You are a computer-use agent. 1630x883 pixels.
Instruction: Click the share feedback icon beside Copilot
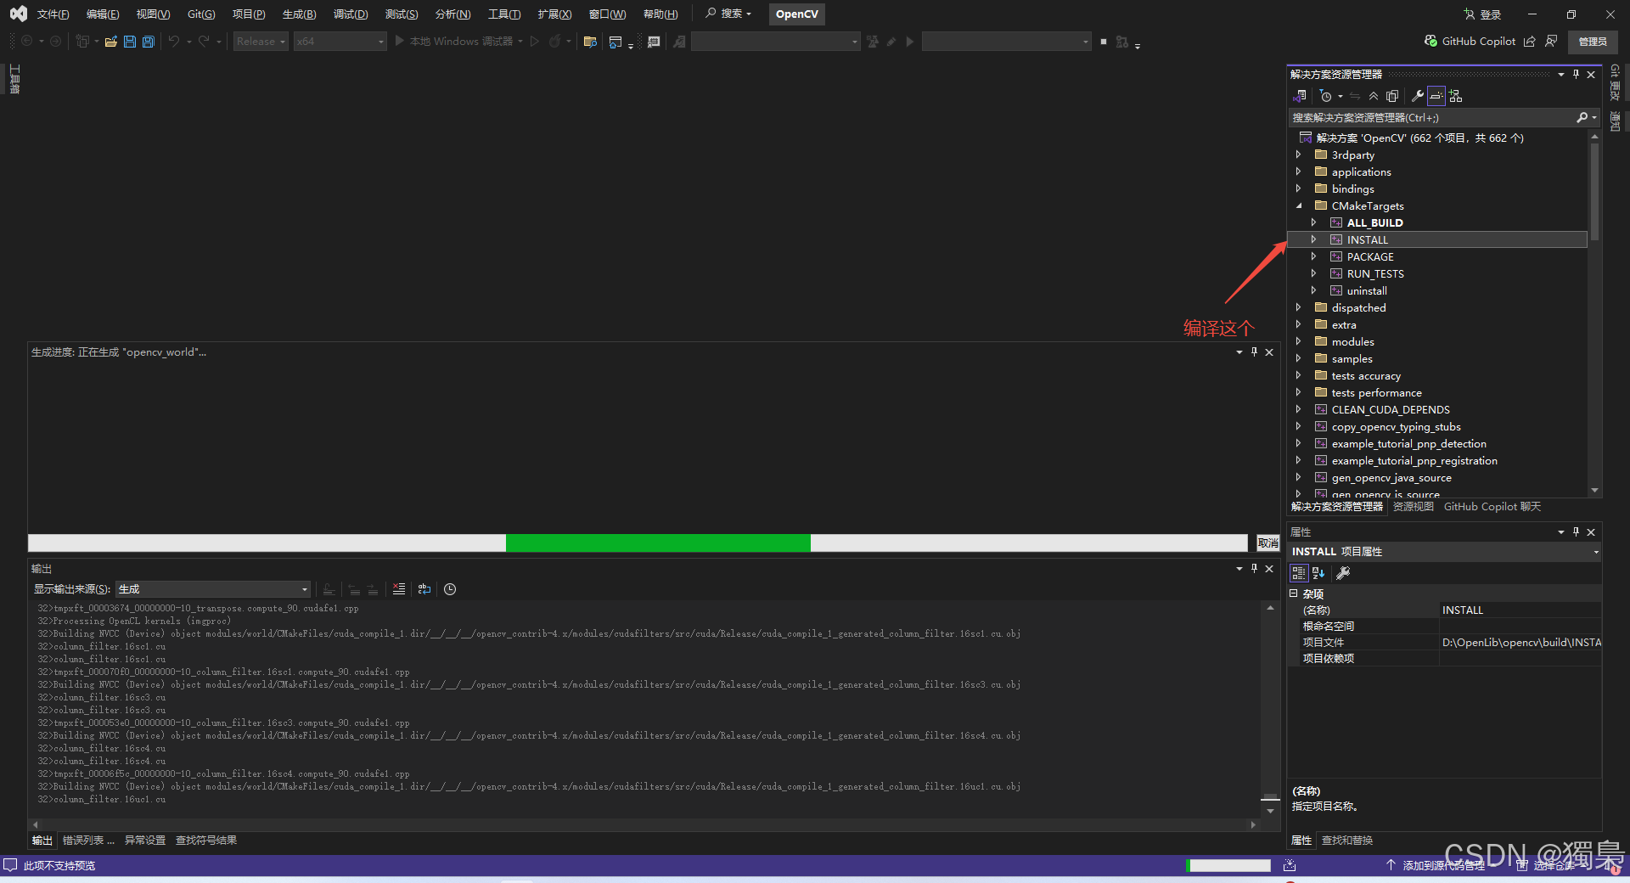tap(1530, 41)
